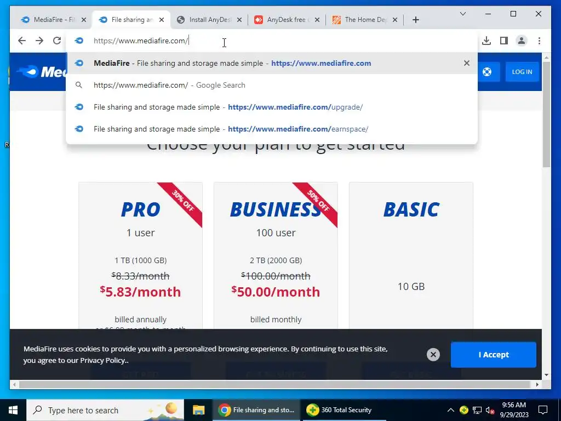Click the 10 GB BASIC storage text

tap(411, 286)
